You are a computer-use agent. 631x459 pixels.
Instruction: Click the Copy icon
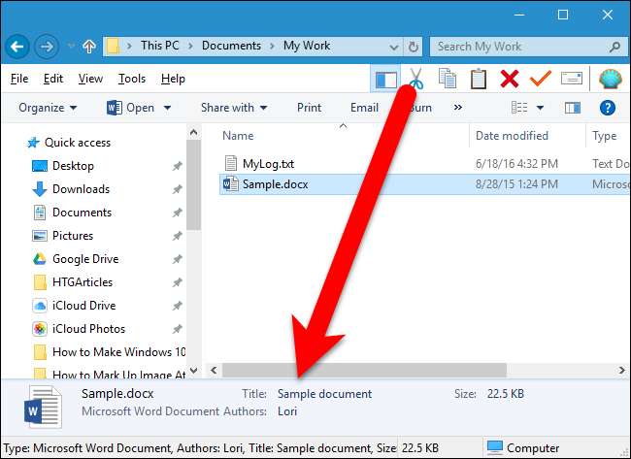pyautogui.click(x=448, y=78)
